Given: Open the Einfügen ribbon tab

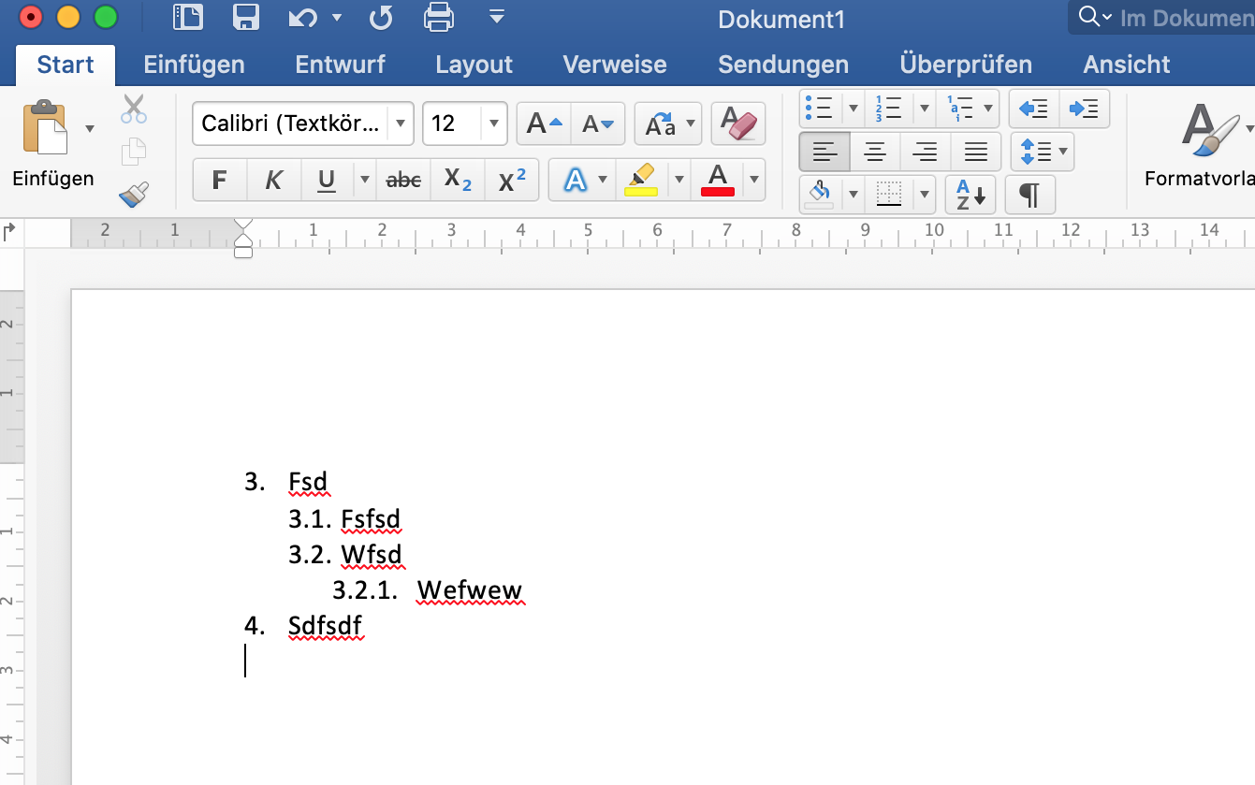Looking at the screenshot, I should pos(194,65).
